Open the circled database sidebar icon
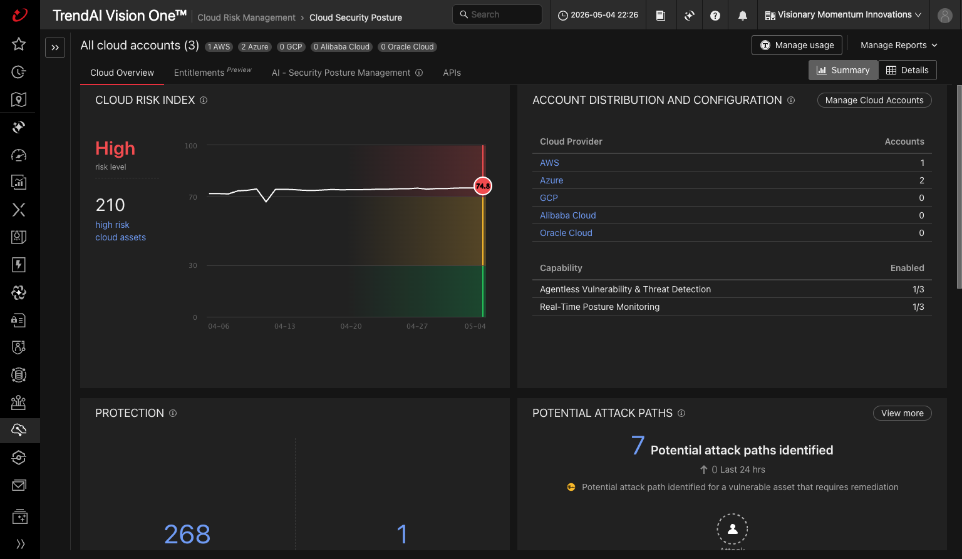The image size is (962, 559). (19, 375)
